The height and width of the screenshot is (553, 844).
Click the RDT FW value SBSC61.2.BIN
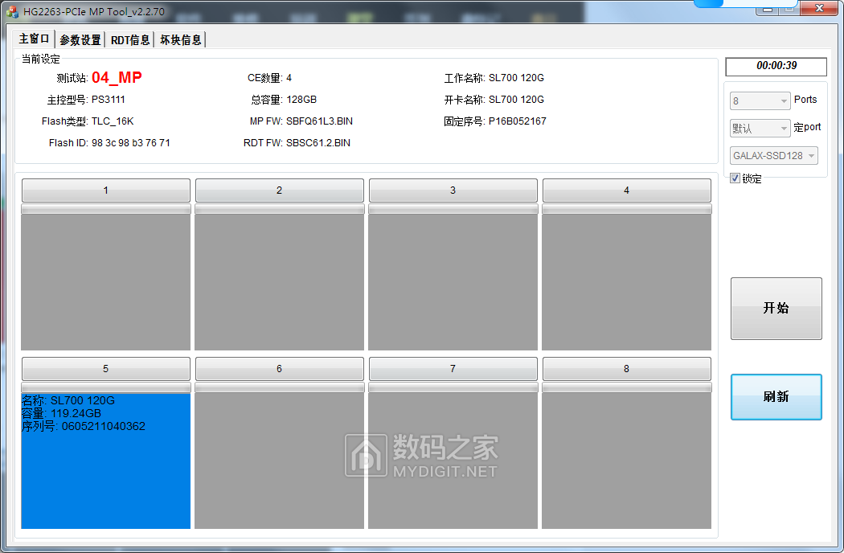click(318, 143)
